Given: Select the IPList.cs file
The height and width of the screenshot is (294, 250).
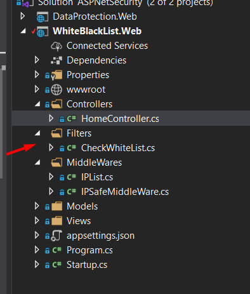Looking at the screenshot, I should [97, 177].
